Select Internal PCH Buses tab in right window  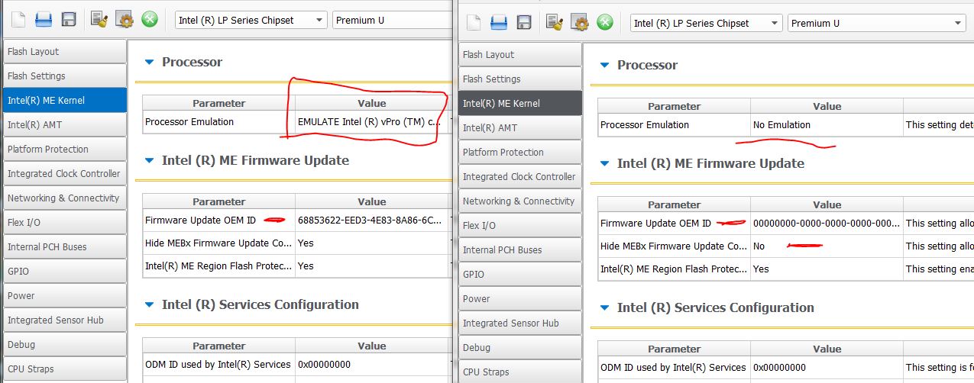(519, 250)
